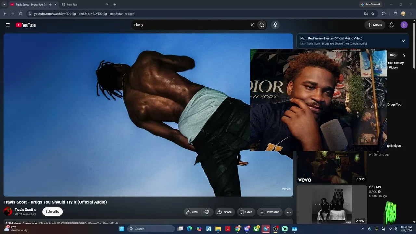Image resolution: width=416 pixels, height=234 pixels.
Task: Mute the Travis Scott tab audio
Action: click(50, 5)
